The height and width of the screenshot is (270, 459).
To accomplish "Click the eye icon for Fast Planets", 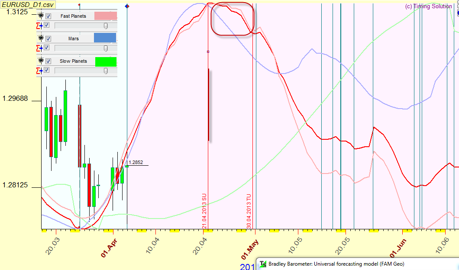I will [x=41, y=16].
